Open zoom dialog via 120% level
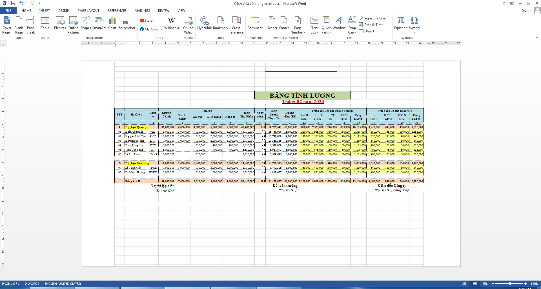The image size is (541, 289). tap(534, 284)
